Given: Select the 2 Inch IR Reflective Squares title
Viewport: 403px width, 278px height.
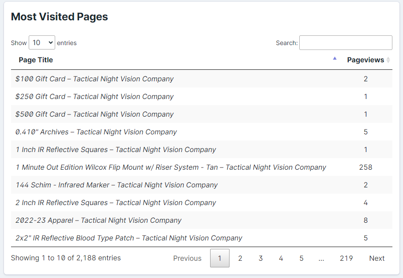Looking at the screenshot, I should pos(116,202).
